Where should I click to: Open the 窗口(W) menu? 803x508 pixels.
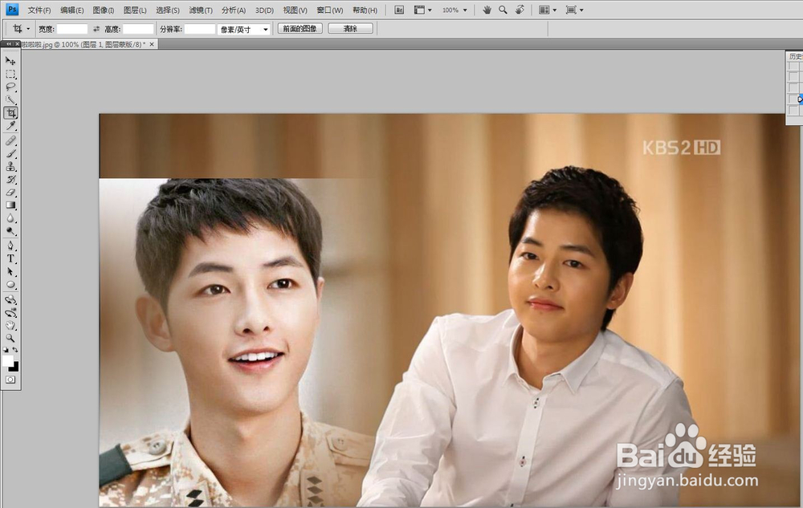(330, 10)
